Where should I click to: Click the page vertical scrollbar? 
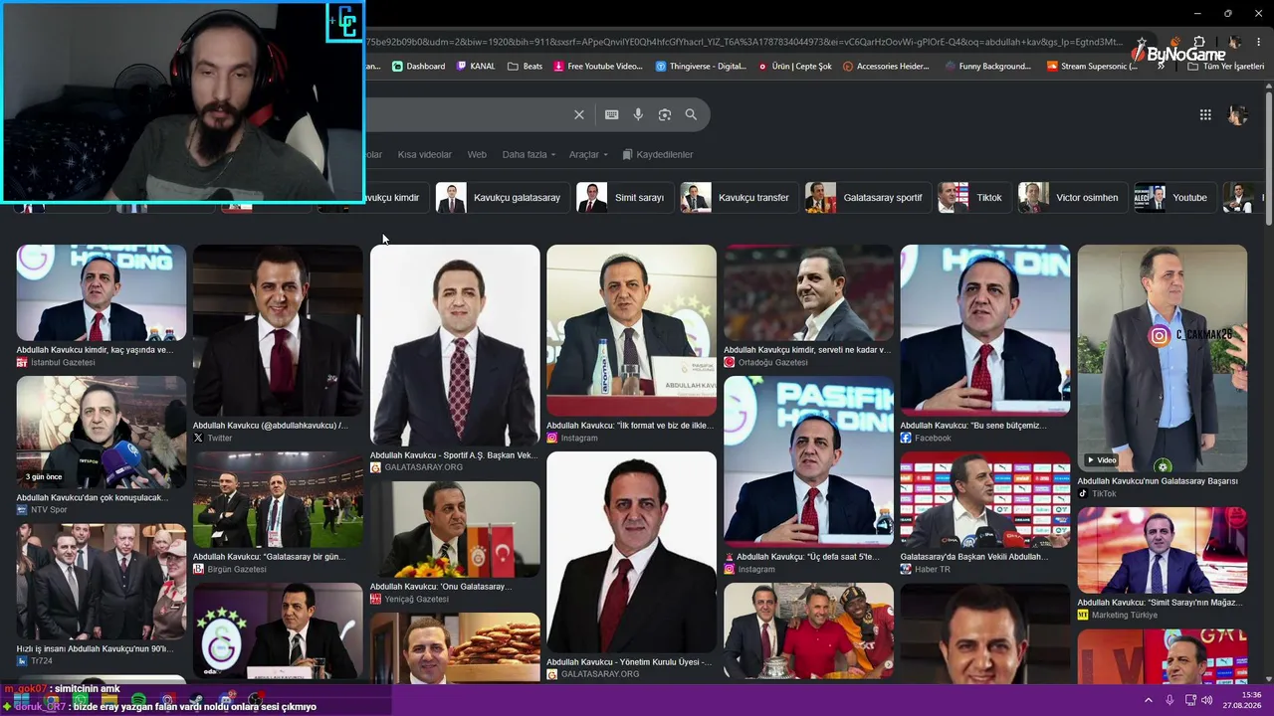click(x=1269, y=159)
